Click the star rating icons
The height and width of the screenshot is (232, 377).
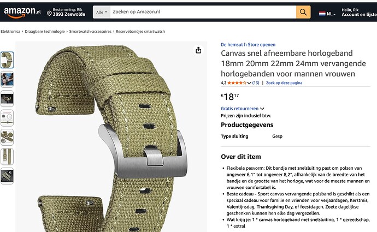click(x=237, y=83)
